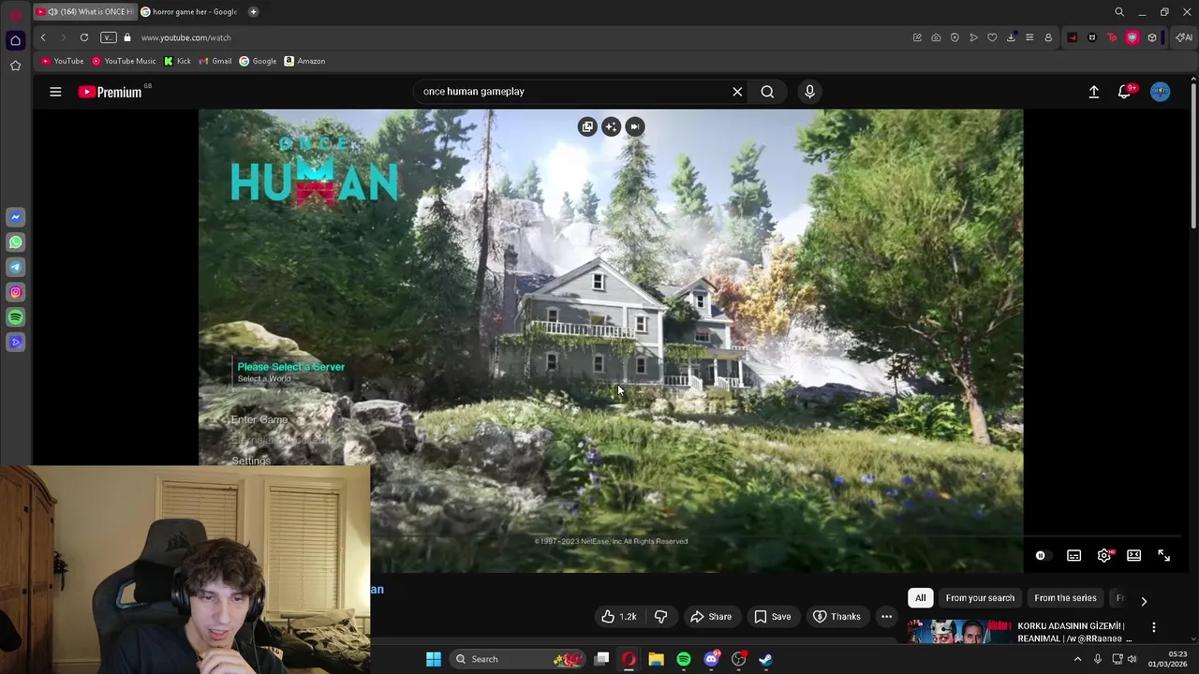Screen dimensions: 1199x674
Task: Save the video to a playlist
Action: (772, 616)
